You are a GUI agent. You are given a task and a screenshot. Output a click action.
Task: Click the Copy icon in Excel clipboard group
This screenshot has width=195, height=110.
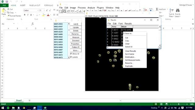pos(8,13)
